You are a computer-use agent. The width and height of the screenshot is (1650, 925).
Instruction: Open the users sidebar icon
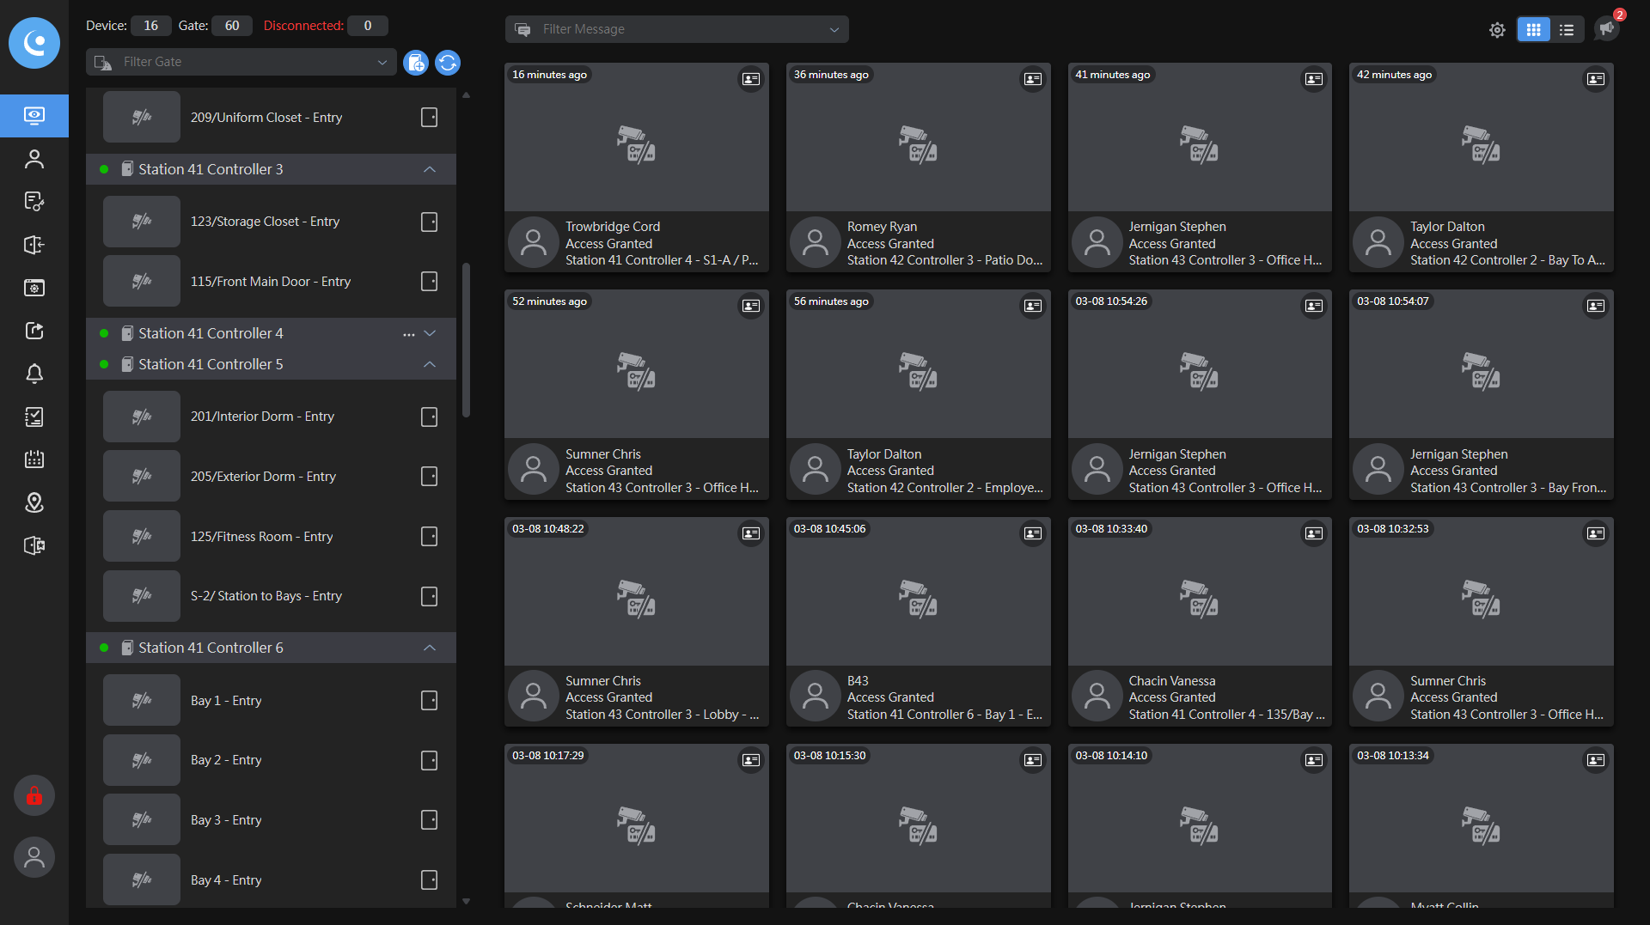coord(34,159)
